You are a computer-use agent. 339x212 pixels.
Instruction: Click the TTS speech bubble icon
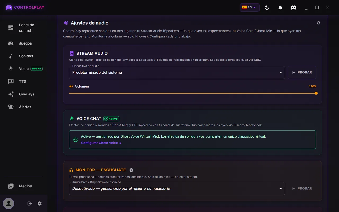click(11, 81)
